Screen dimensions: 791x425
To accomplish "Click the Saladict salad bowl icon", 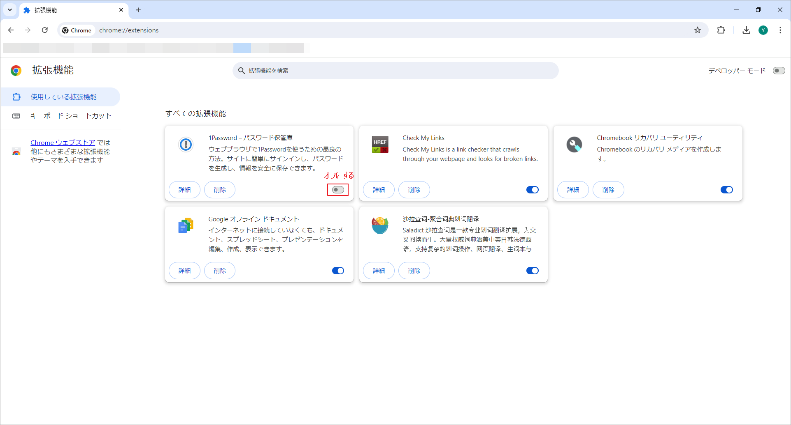I will coord(380,225).
